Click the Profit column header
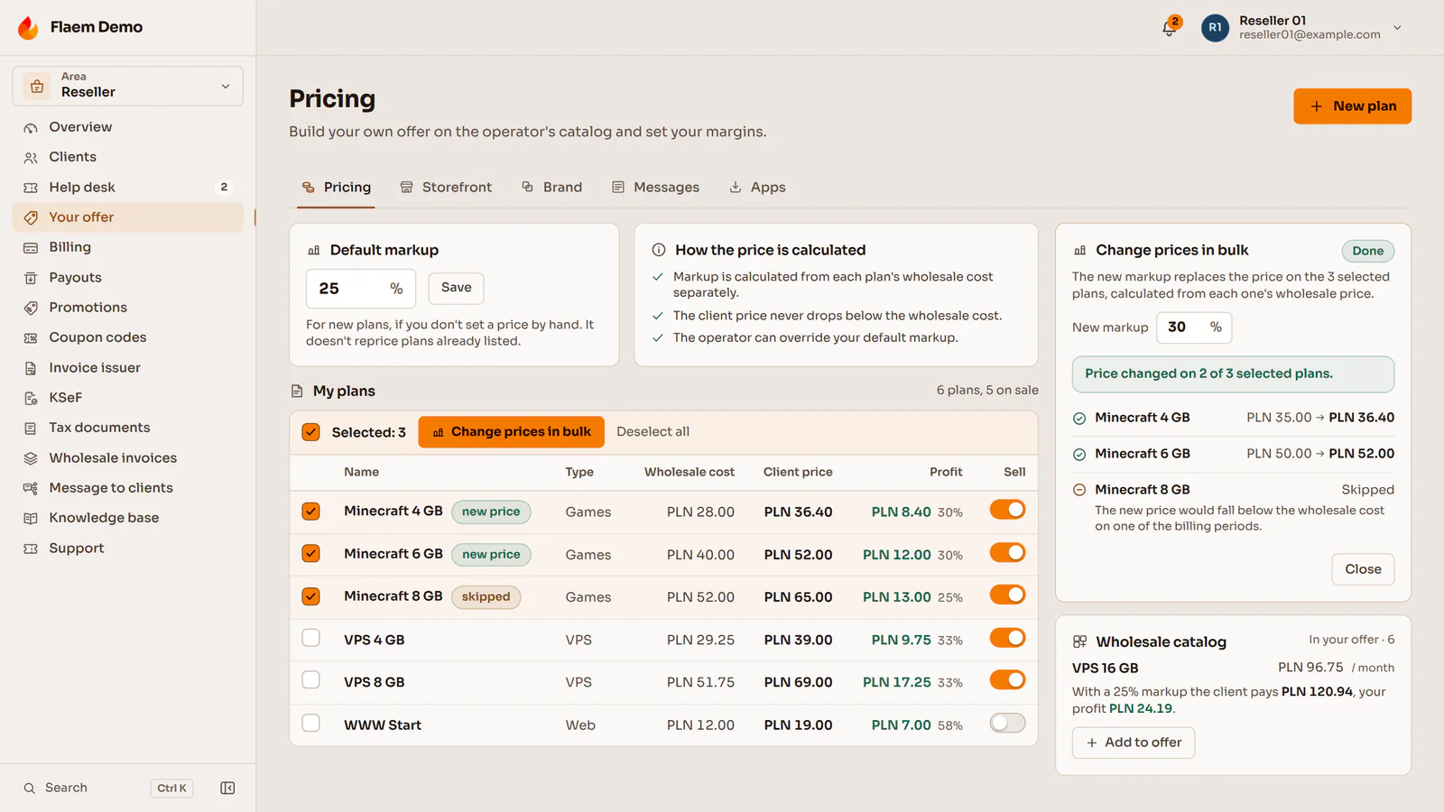 [x=946, y=472]
